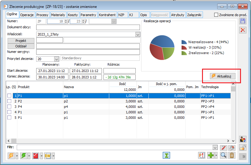
Task: Go to the Kontrahent tab
Action: 107,15
